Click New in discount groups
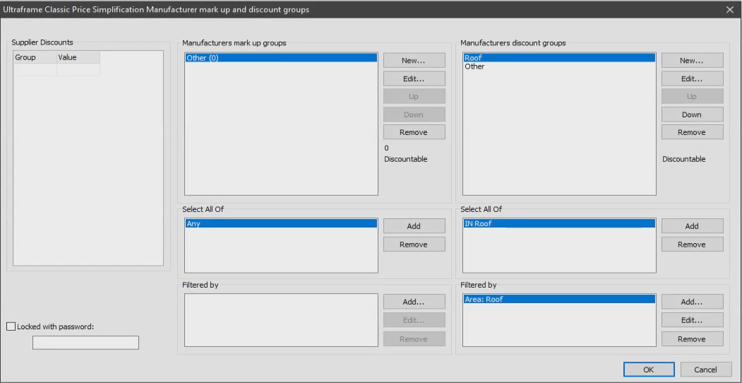Viewport: 742px width, 383px height. 693,61
